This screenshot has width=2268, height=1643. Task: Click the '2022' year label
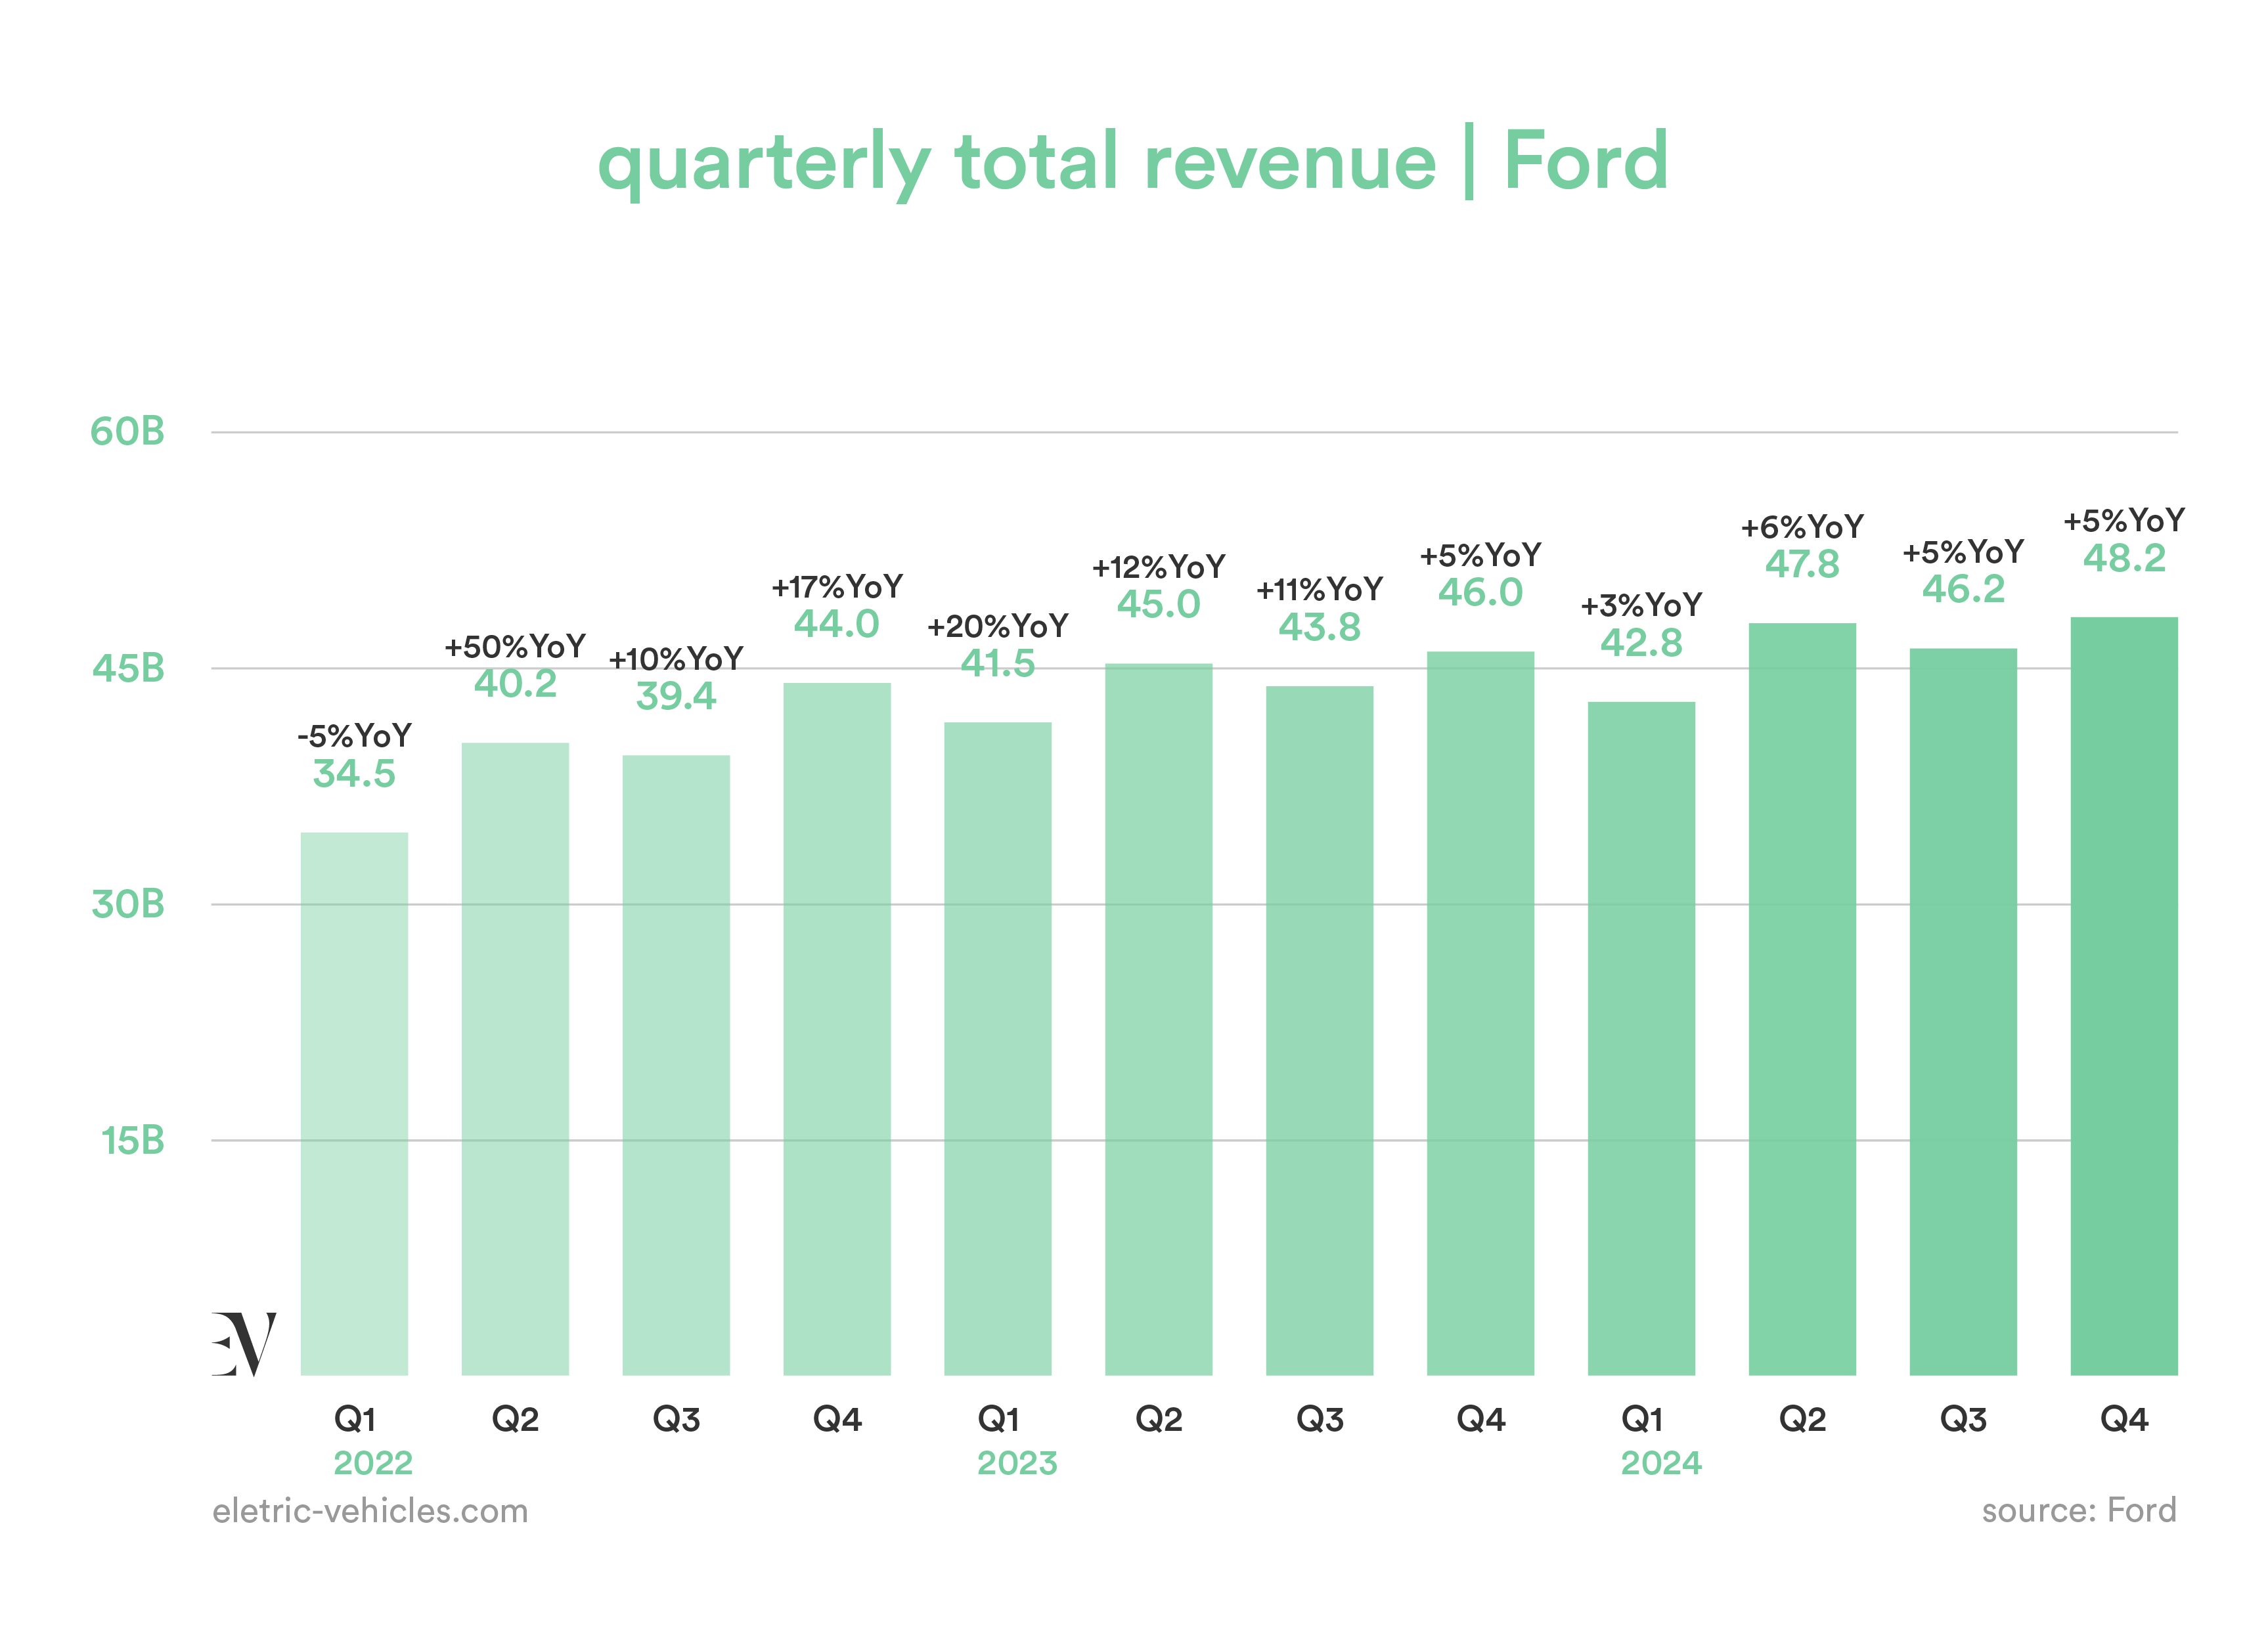click(373, 1464)
